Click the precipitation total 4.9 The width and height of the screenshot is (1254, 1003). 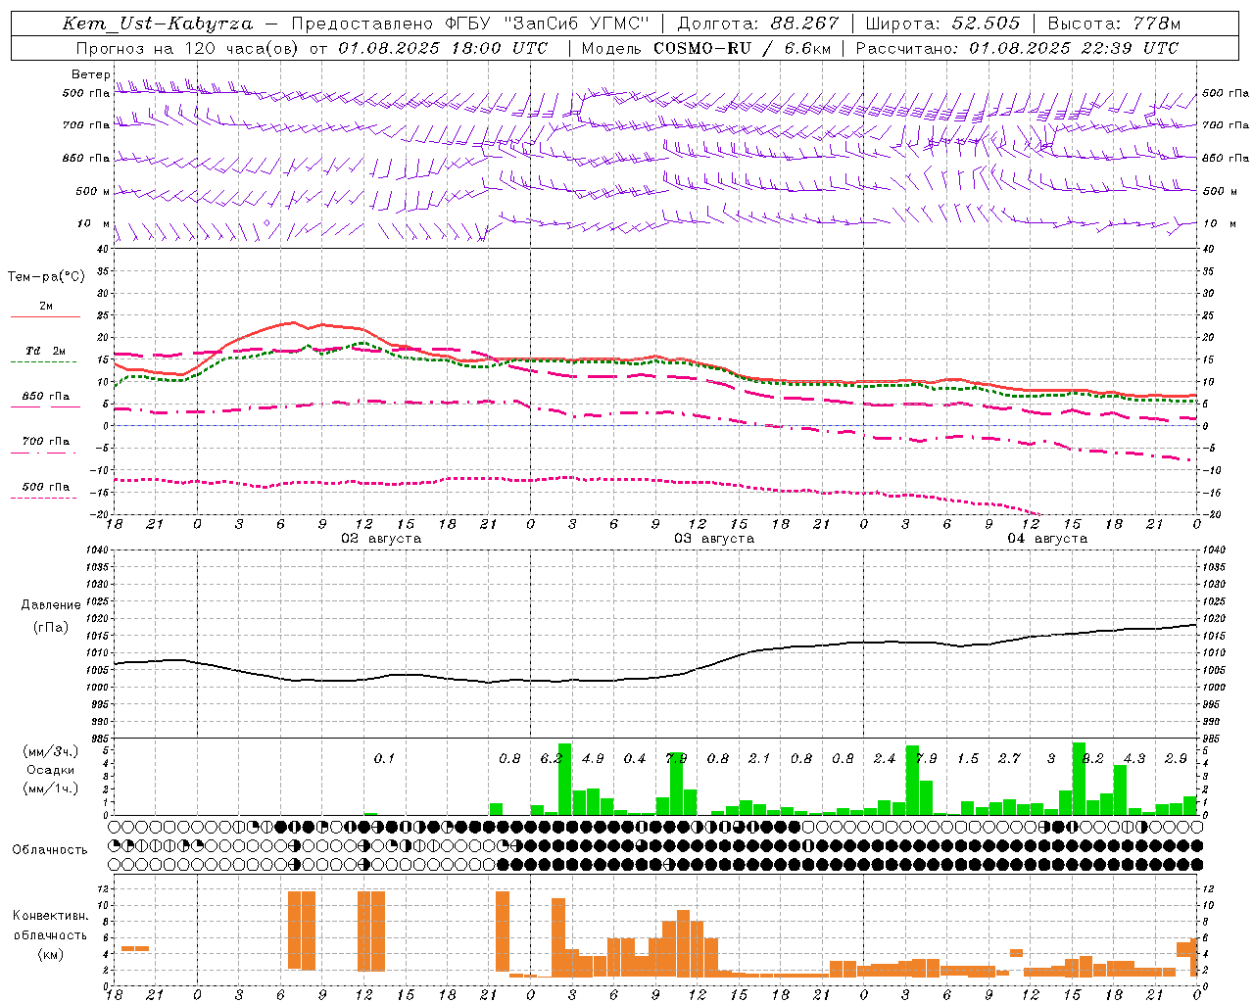click(x=593, y=758)
